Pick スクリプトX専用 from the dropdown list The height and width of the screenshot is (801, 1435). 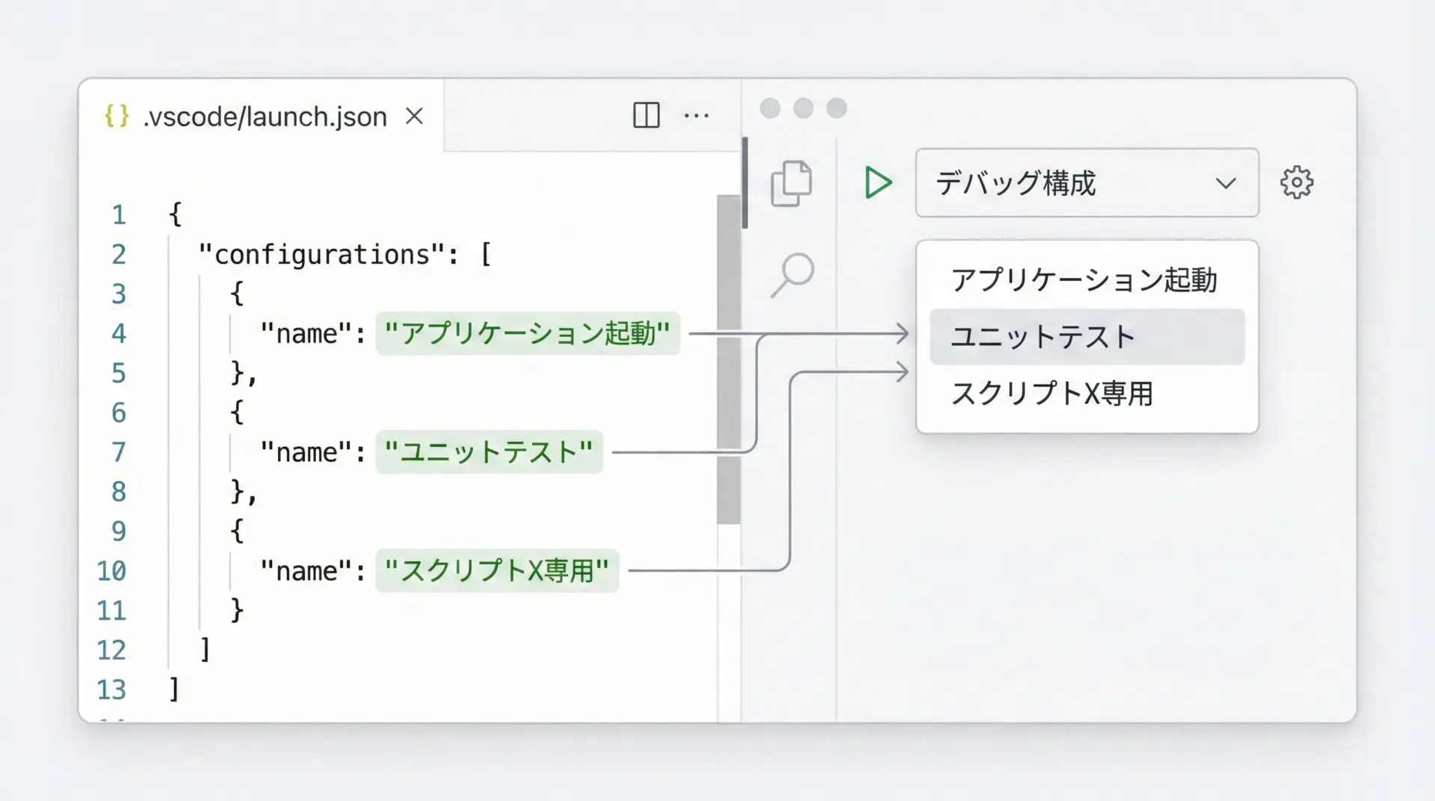pyautogui.click(x=1052, y=394)
